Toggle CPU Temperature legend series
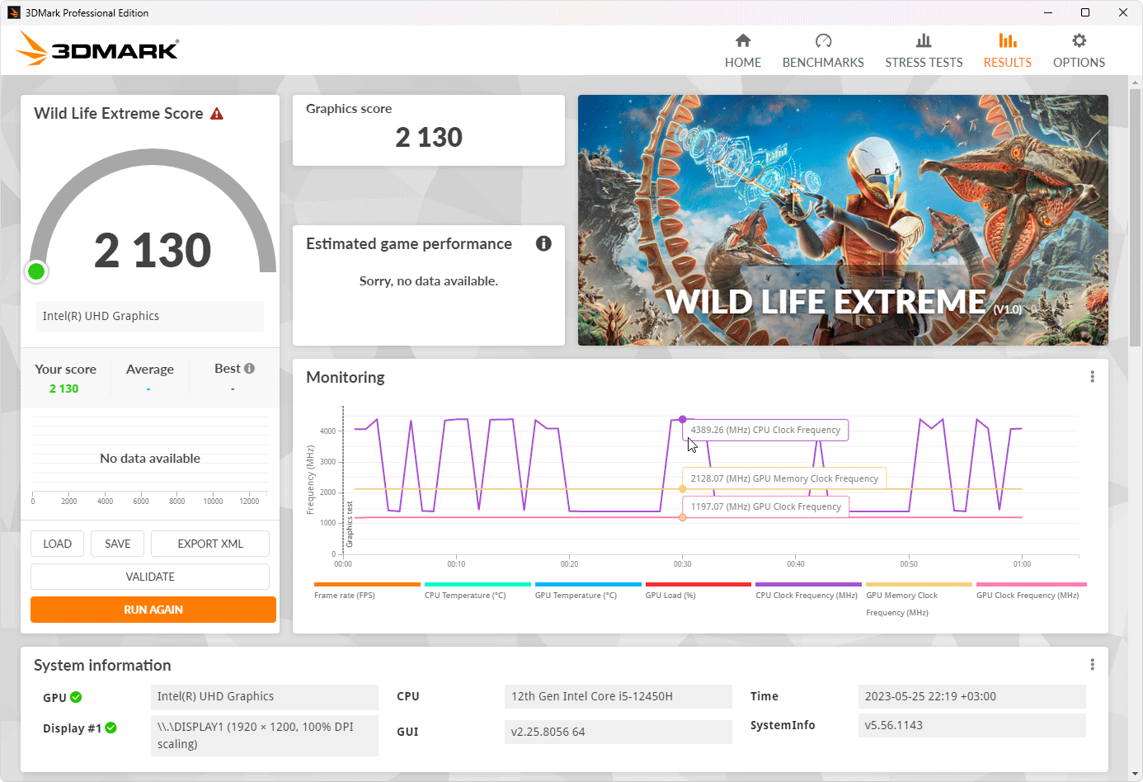 coord(477,590)
